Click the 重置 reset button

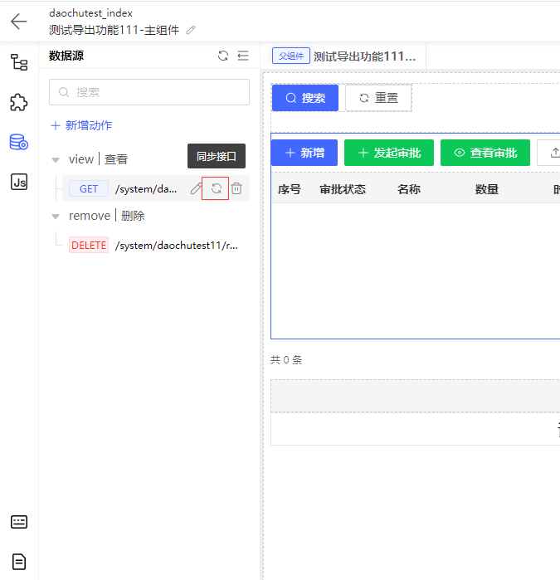coord(378,98)
